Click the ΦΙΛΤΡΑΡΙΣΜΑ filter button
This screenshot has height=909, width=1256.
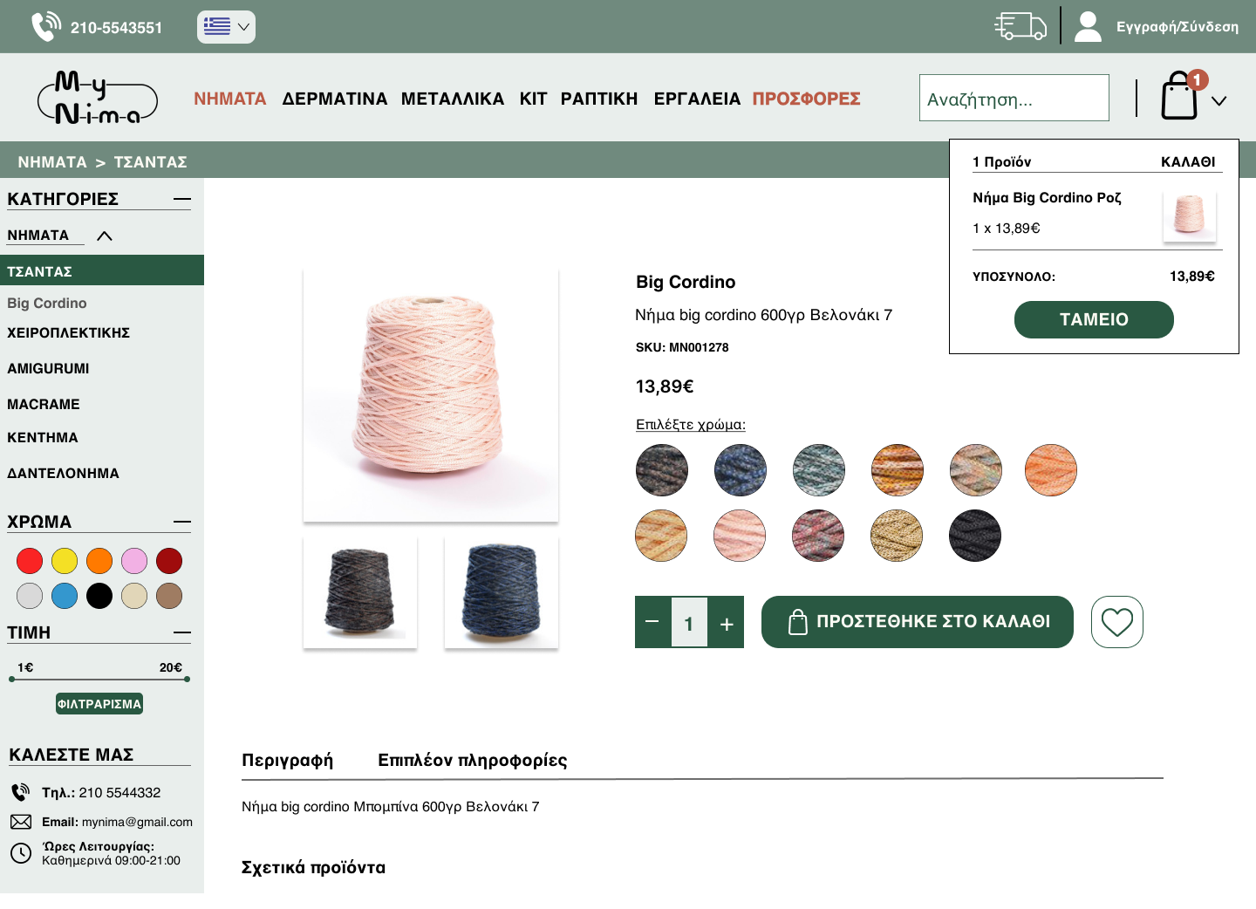(99, 704)
